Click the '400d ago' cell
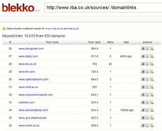This screenshot has height=131, width=162. [x=126, y=56]
